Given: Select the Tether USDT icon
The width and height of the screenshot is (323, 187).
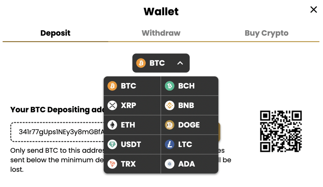Looking at the screenshot, I should [x=112, y=144].
